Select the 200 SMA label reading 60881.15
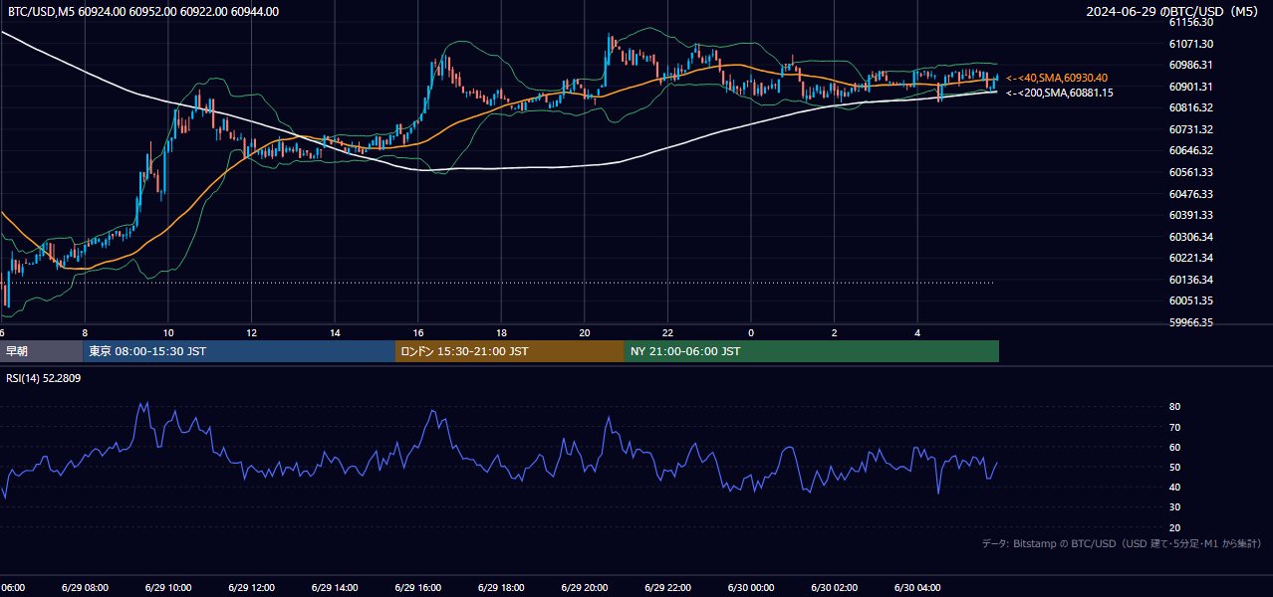 tap(1060, 93)
